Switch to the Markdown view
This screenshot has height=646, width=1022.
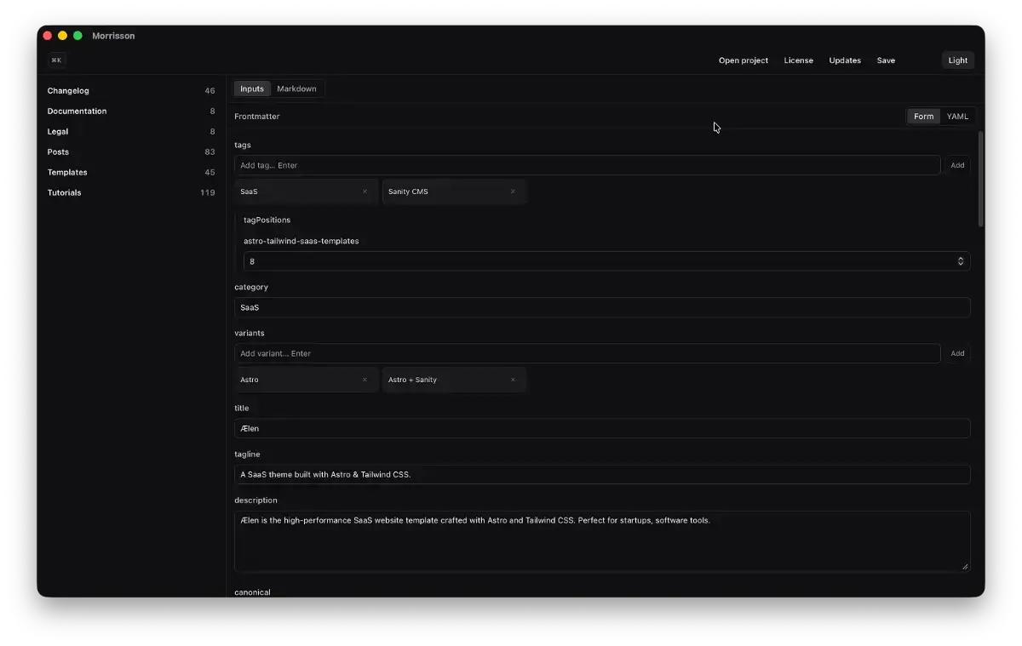coord(296,88)
